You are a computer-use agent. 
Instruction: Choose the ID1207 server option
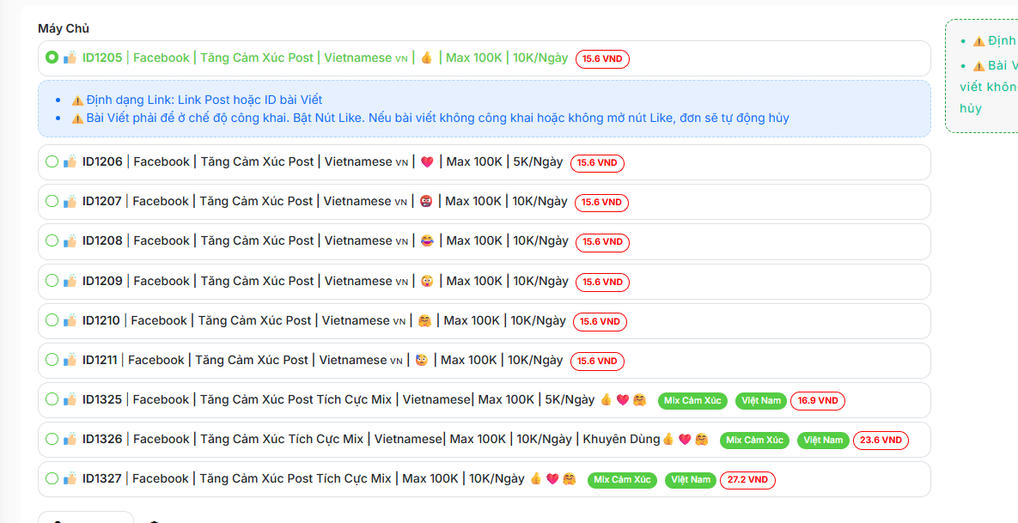(52, 201)
